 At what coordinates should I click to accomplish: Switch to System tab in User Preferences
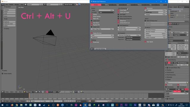point(161,5)
